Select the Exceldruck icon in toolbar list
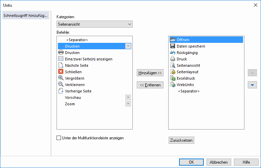The height and width of the screenshot is (168, 261). 173,78
